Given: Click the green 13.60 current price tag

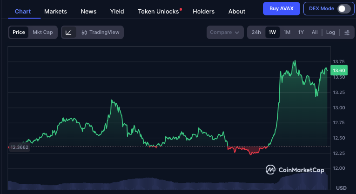Looking at the screenshot, I should [339, 70].
